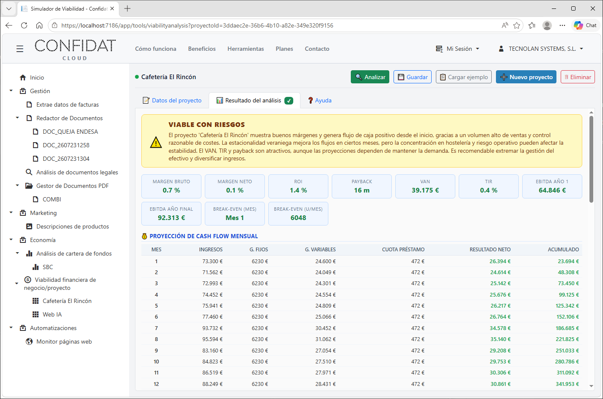Click Cargar ejemplo button
The height and width of the screenshot is (399, 603).
[464, 77]
